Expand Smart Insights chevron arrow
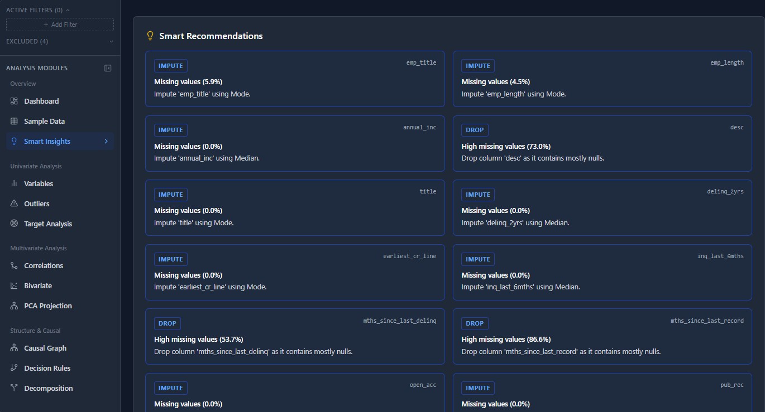This screenshot has height=412, width=765. [106, 142]
